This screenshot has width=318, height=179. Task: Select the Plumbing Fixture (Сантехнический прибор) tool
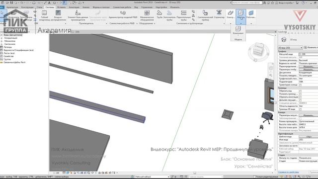(x=205, y=15)
